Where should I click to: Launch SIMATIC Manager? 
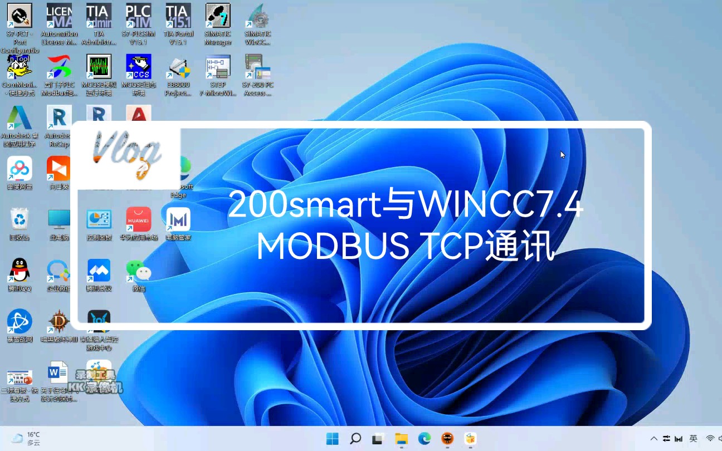(x=218, y=16)
